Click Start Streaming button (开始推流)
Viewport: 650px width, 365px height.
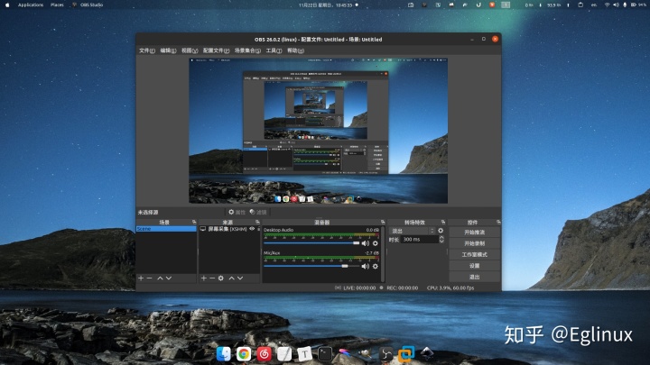pos(474,233)
